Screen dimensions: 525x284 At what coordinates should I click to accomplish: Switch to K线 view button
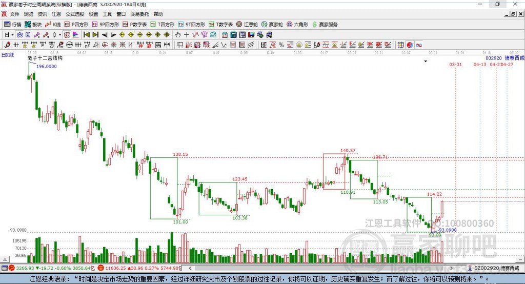point(53,25)
